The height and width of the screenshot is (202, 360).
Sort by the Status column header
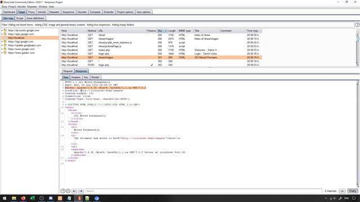(162, 31)
